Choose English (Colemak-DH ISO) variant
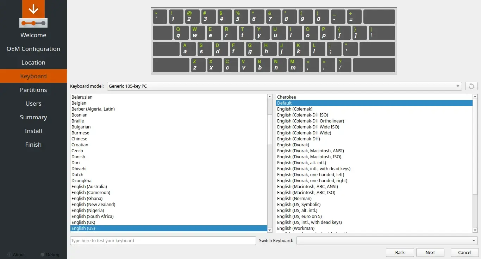 374,115
